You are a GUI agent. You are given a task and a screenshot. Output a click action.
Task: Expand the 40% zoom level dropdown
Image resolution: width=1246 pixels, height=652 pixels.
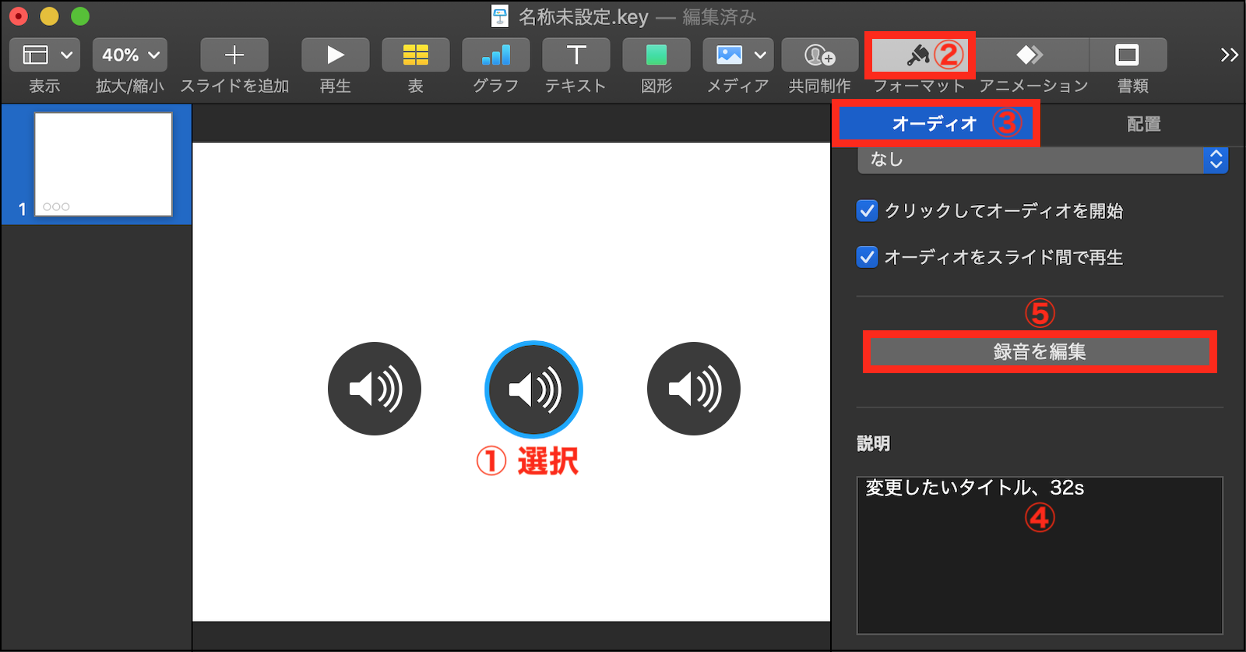coord(130,55)
